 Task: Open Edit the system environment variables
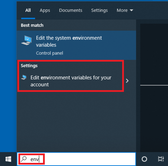pyautogui.click(x=76, y=45)
